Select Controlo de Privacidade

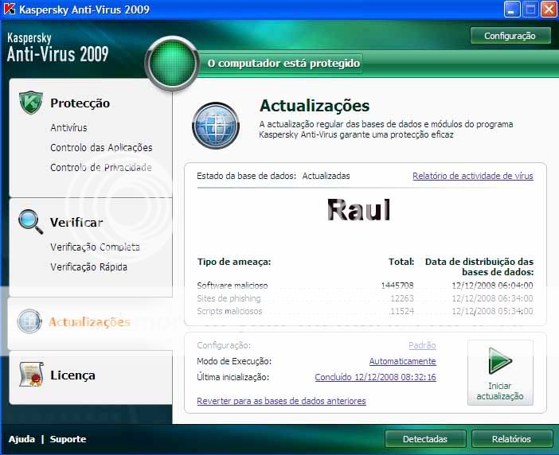coord(101,167)
